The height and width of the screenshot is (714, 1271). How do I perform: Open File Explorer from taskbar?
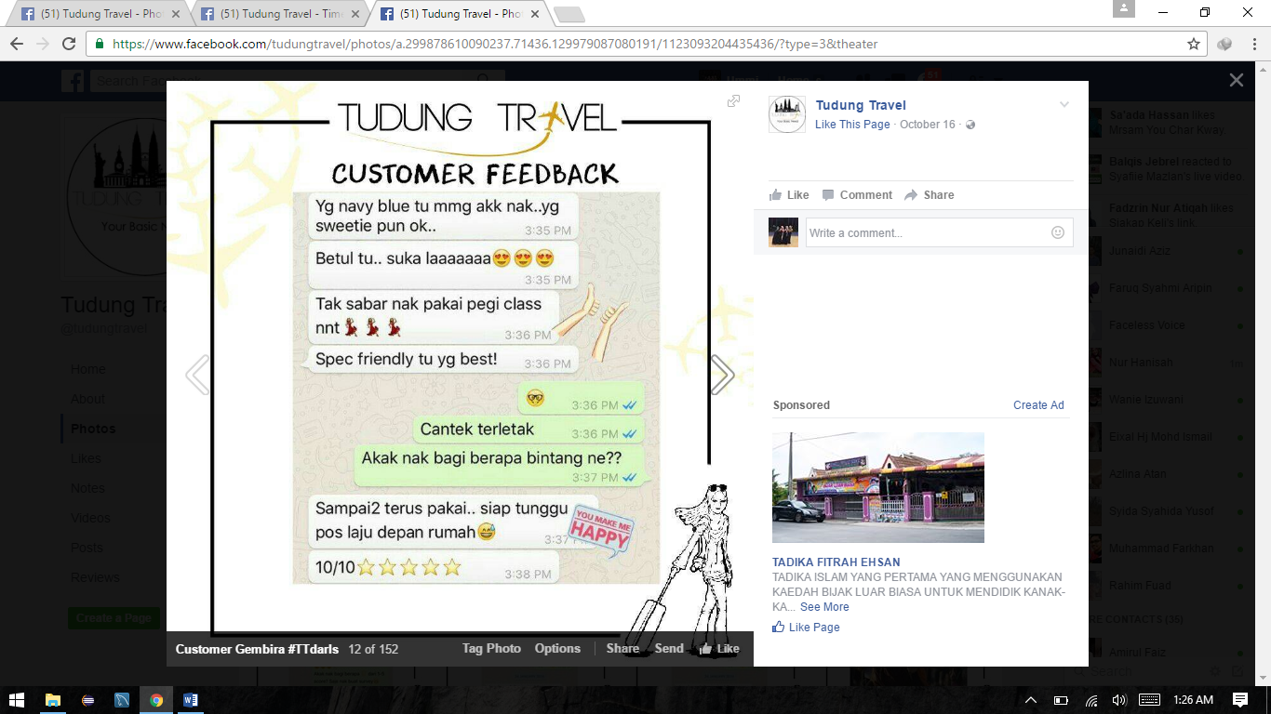(x=53, y=700)
